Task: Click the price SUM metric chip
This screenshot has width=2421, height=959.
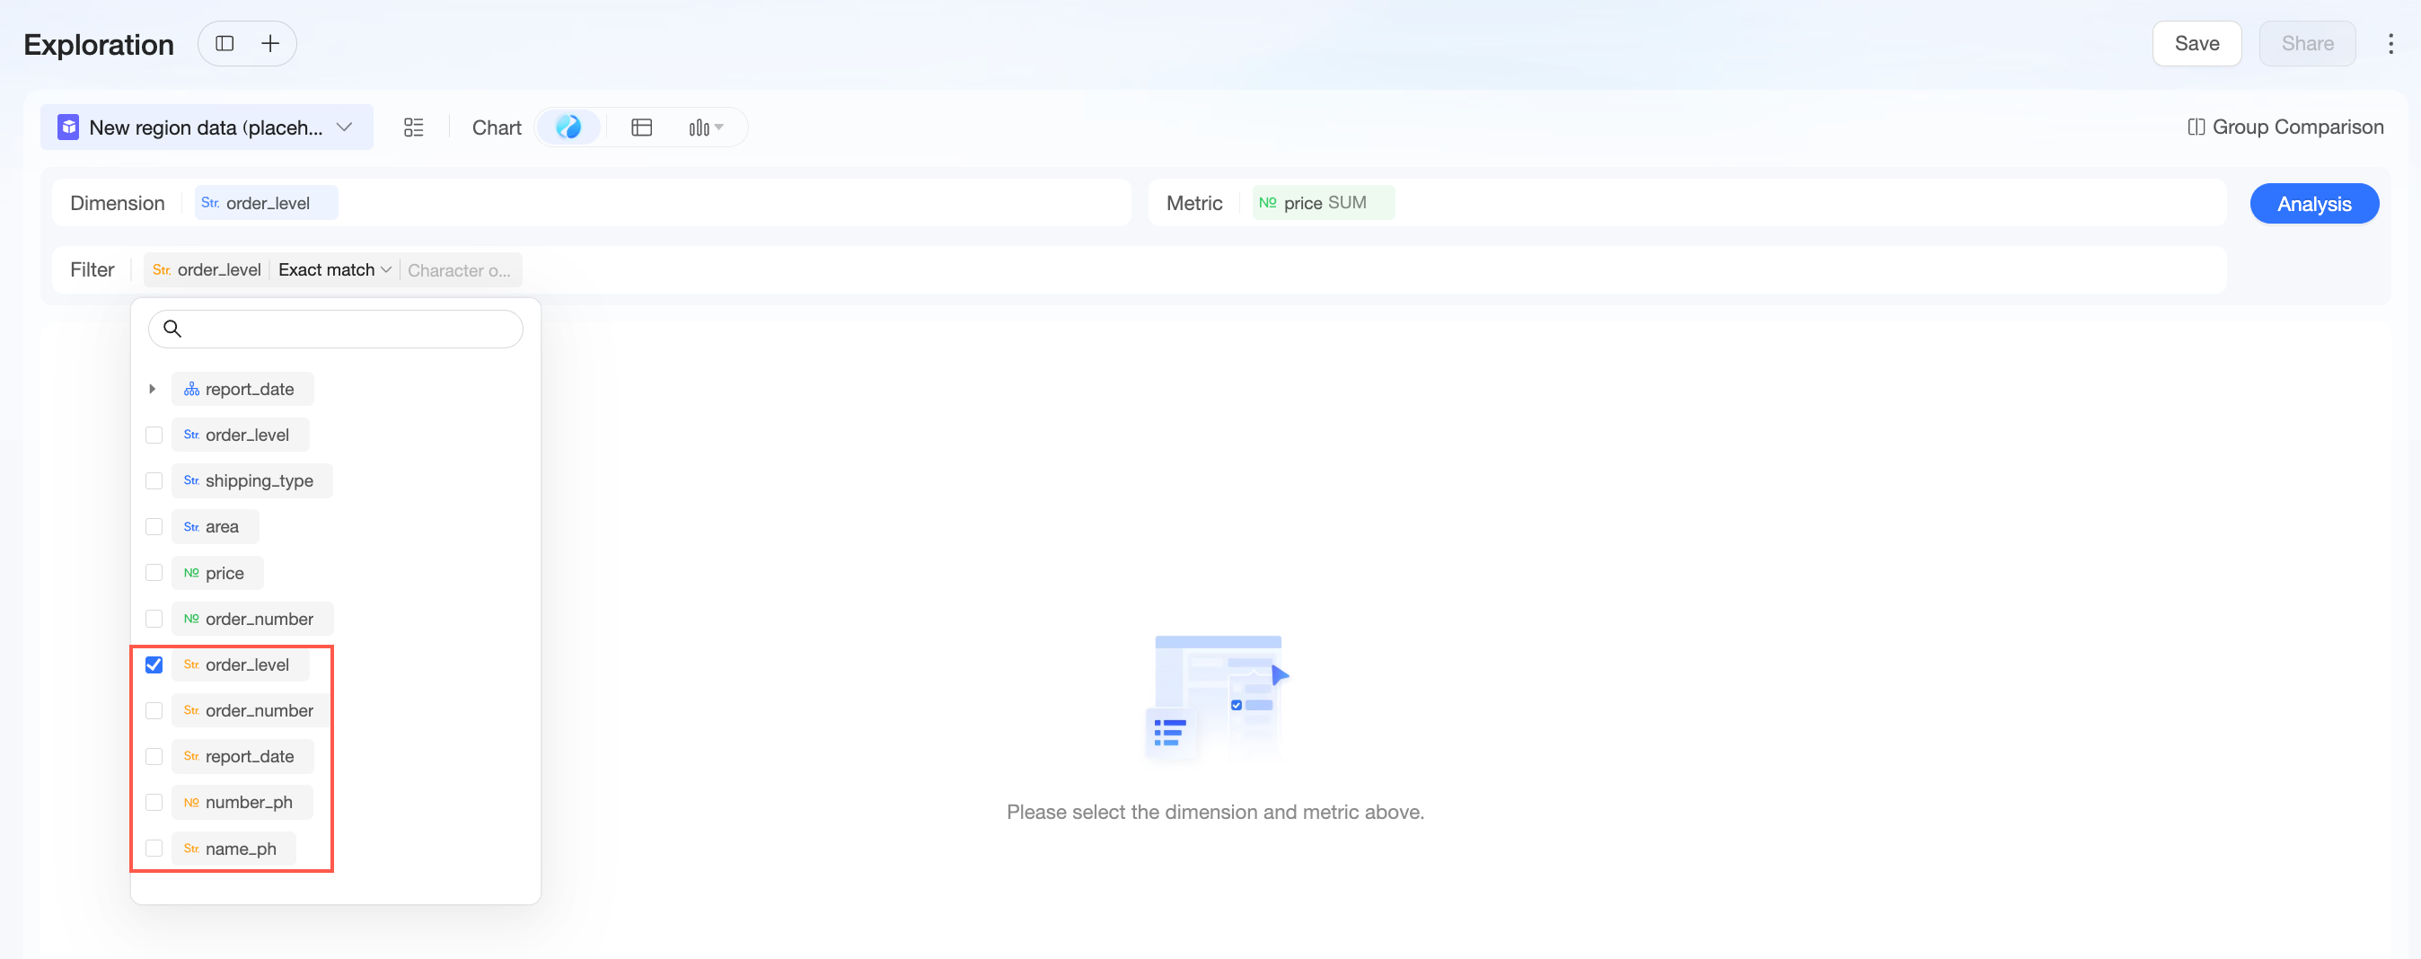Action: 1324,203
